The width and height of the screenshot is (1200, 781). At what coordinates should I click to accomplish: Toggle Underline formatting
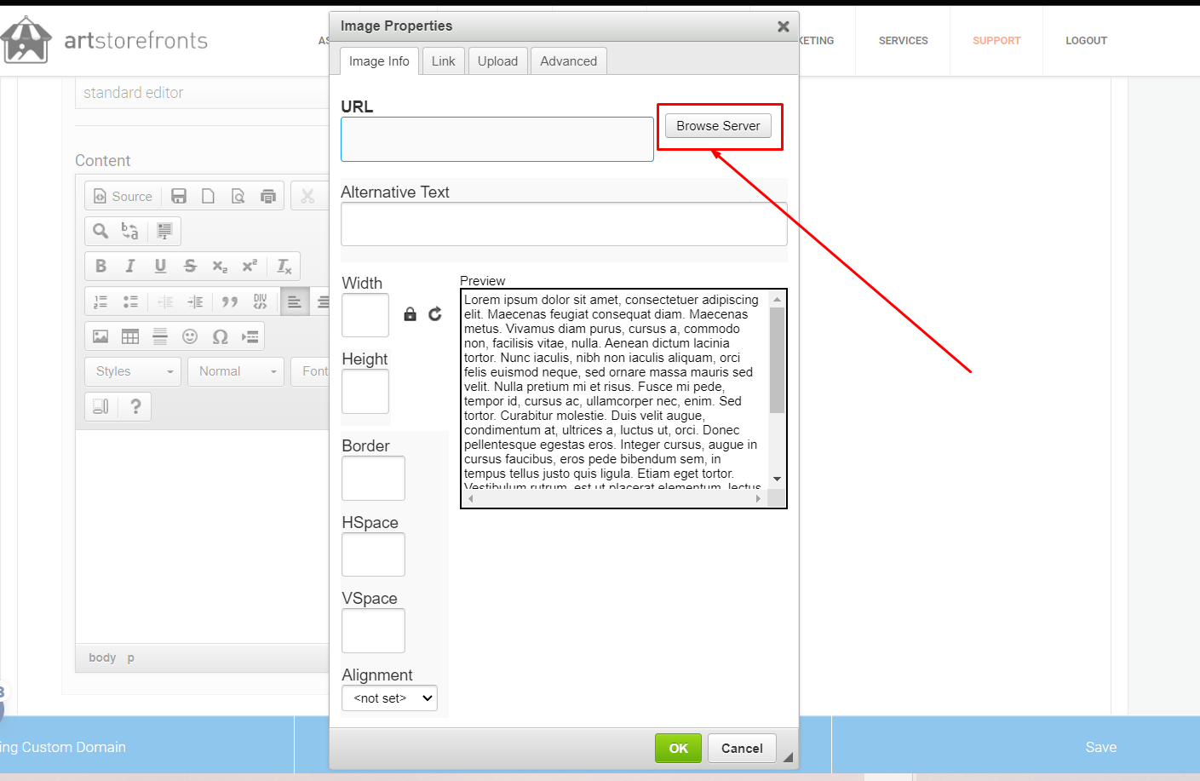[160, 266]
